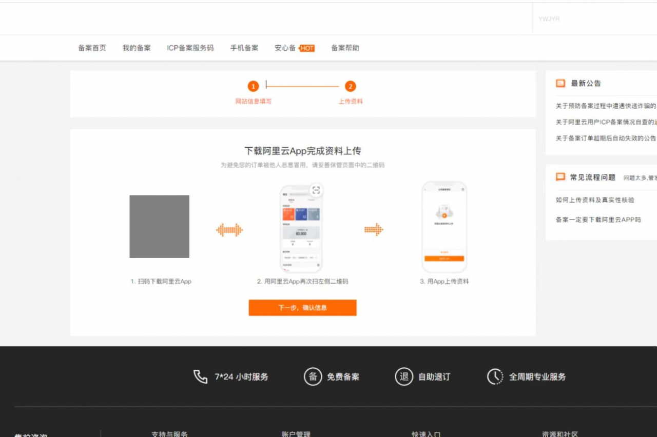This screenshot has width=657, height=437.
Task: Open the 备案首页 navigation item
Action: tap(92, 48)
